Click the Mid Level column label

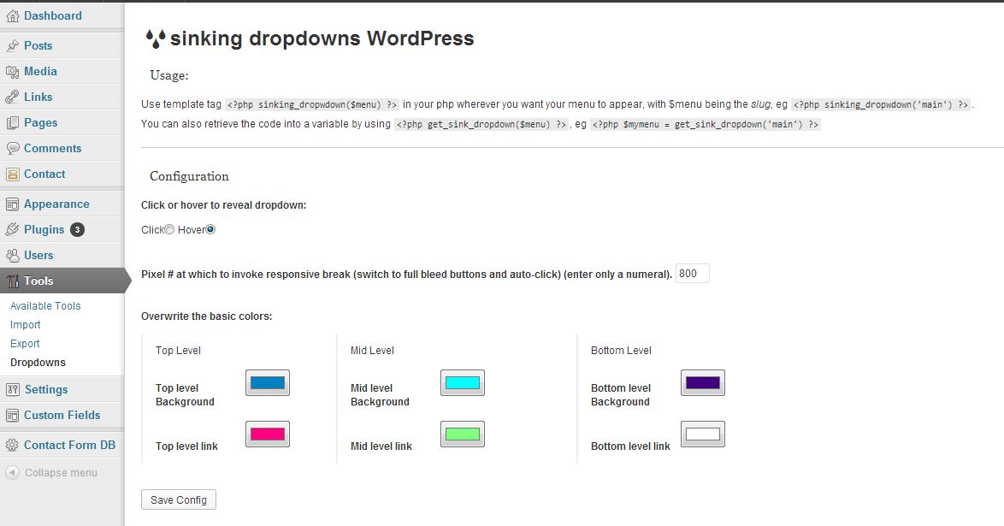(372, 351)
